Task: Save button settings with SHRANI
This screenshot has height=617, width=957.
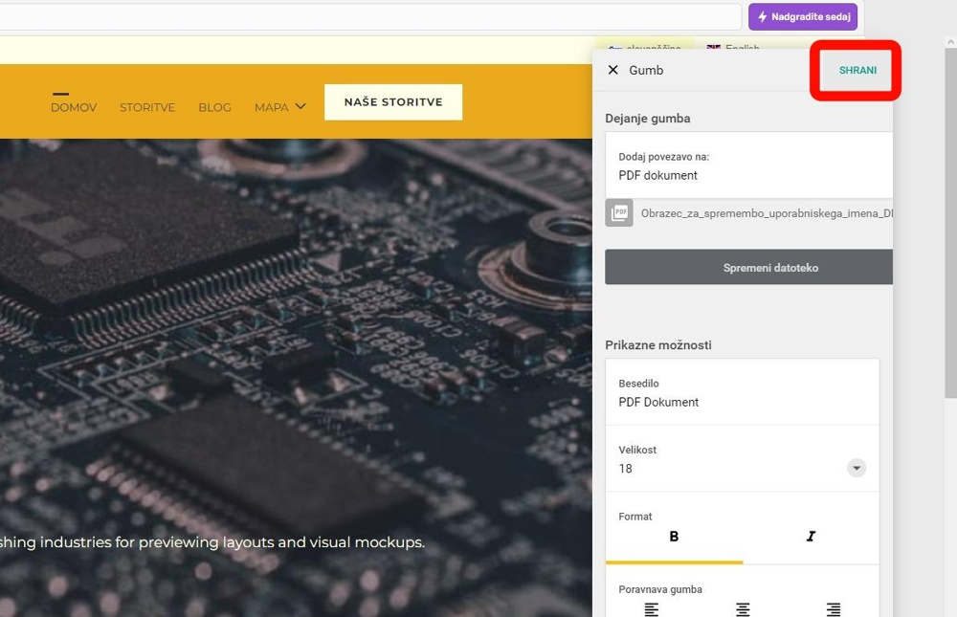Action: tap(857, 70)
